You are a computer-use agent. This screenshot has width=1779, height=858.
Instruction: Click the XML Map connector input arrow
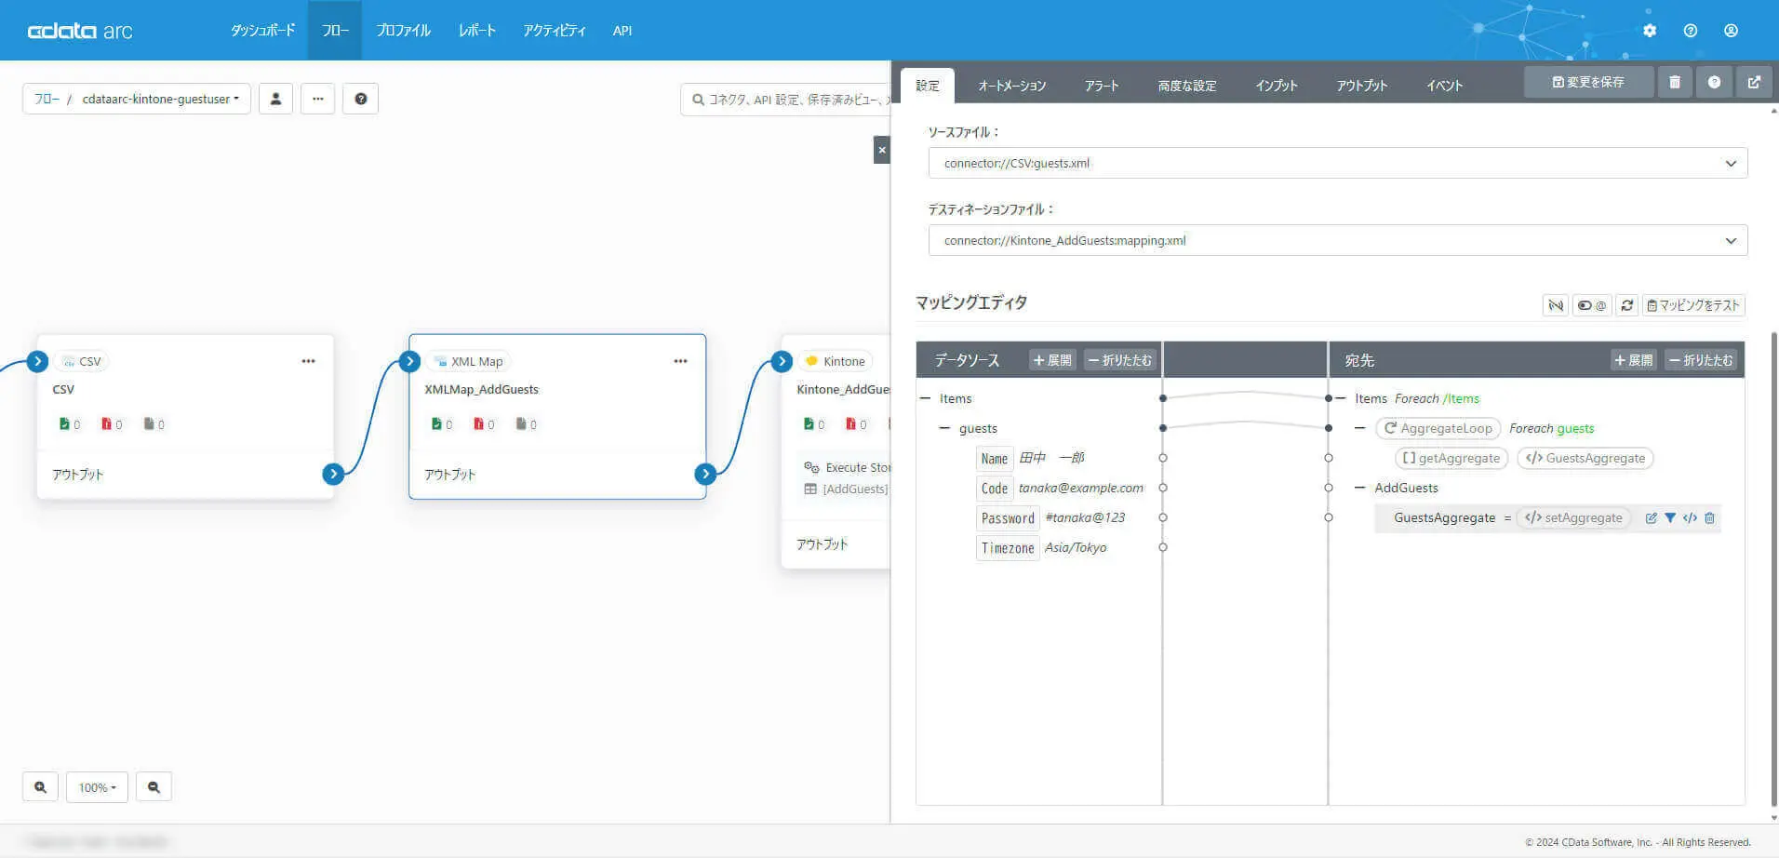(x=409, y=361)
